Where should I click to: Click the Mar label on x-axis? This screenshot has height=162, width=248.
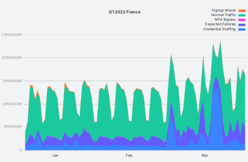pyautogui.click(x=205, y=156)
